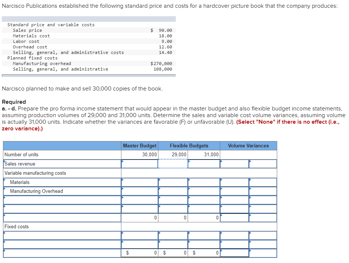
Task: Click the Overhead cost line label
Action: (30, 47)
